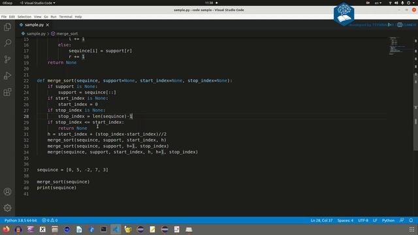
Task: Open the Terminal app from dock
Action: click(x=104, y=229)
